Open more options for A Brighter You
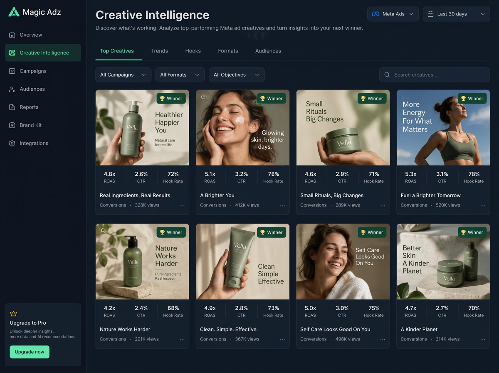499x373 pixels. click(282, 206)
